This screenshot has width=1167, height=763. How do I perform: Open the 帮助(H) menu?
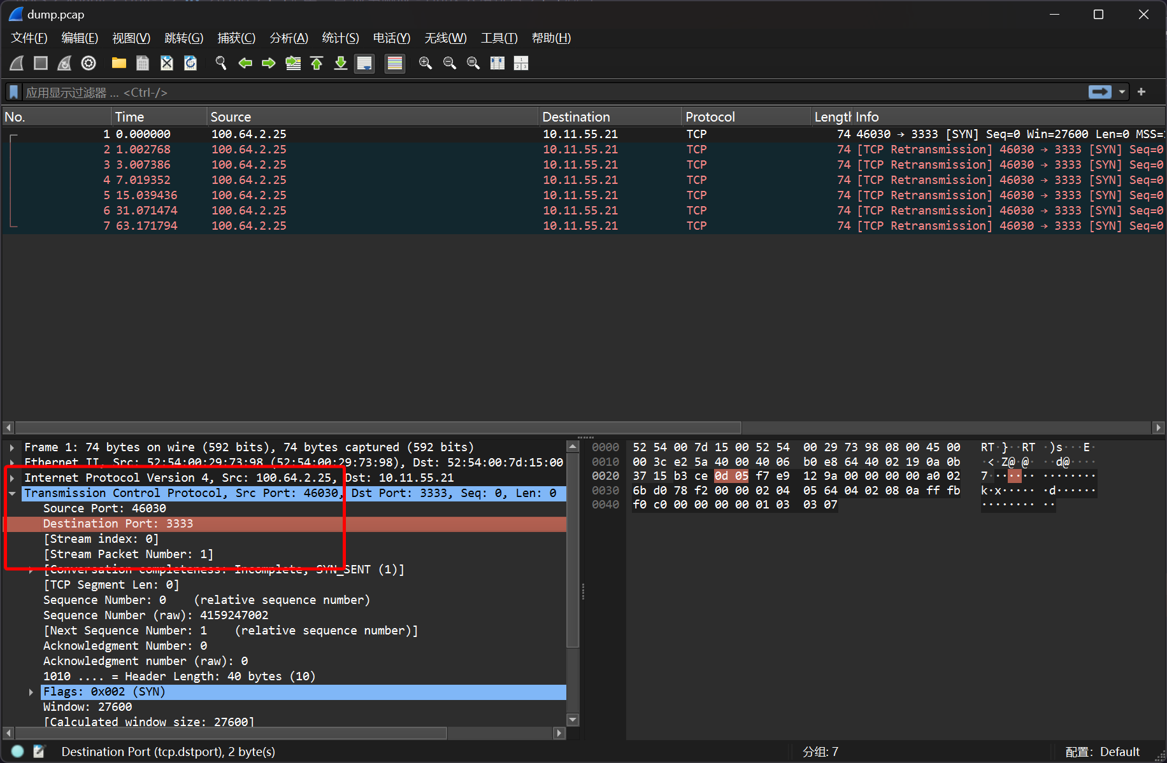(552, 38)
